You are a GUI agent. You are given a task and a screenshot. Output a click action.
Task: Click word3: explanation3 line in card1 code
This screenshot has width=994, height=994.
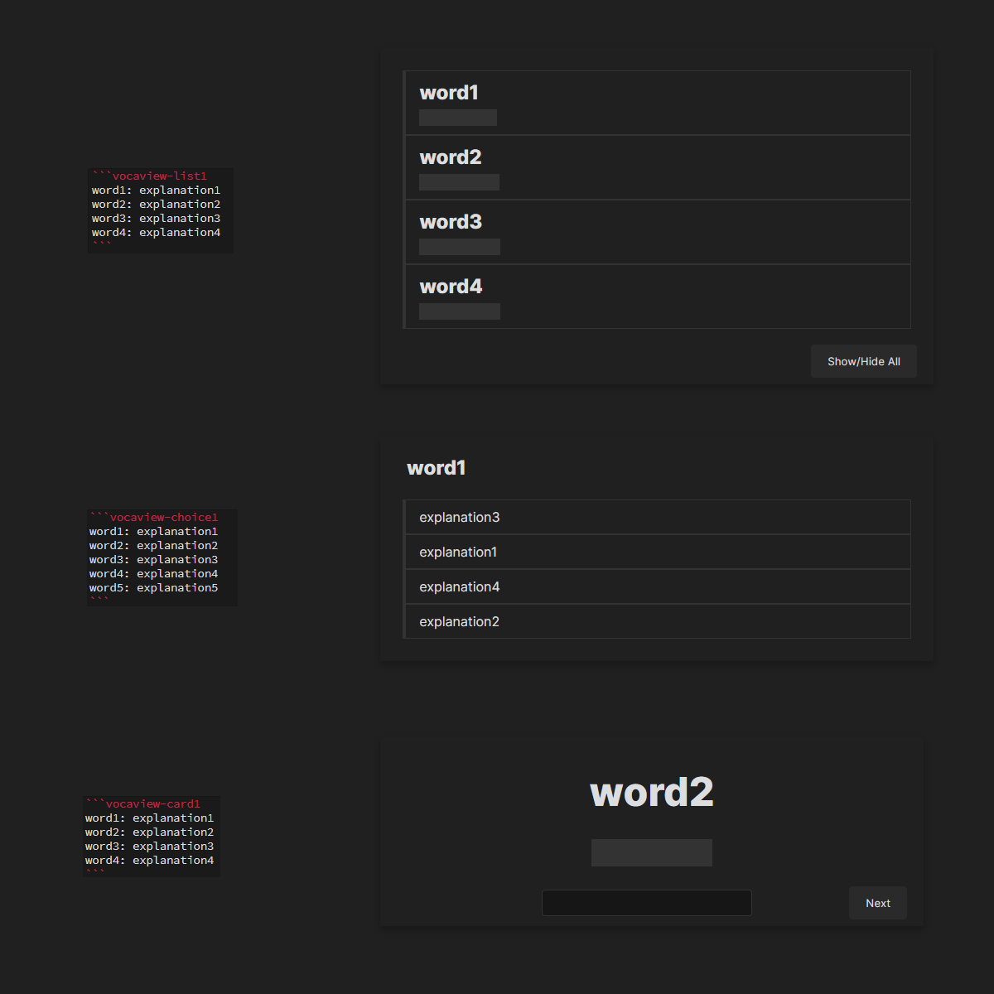click(150, 846)
